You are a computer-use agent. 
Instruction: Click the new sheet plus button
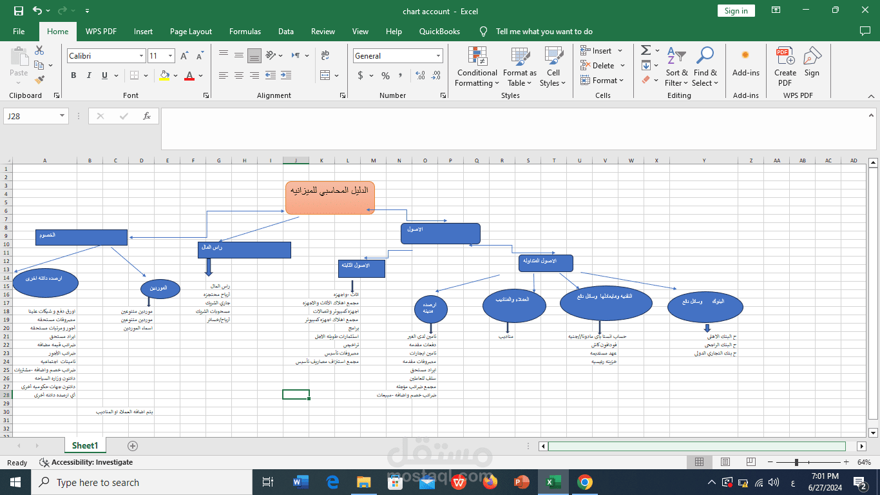coord(133,445)
